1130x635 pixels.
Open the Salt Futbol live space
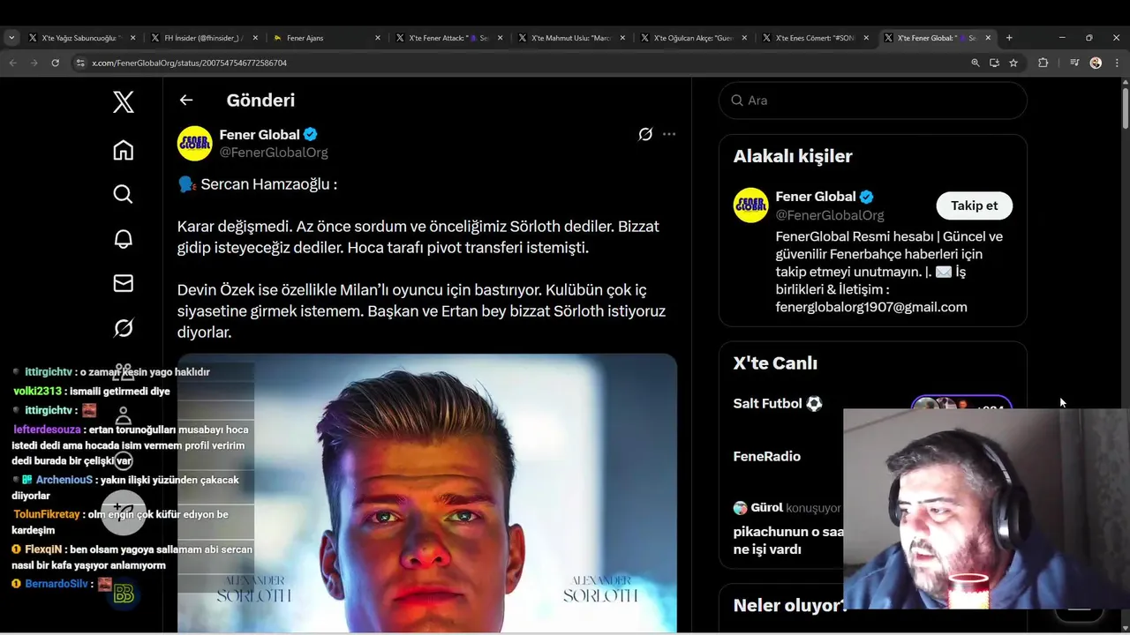click(x=777, y=404)
